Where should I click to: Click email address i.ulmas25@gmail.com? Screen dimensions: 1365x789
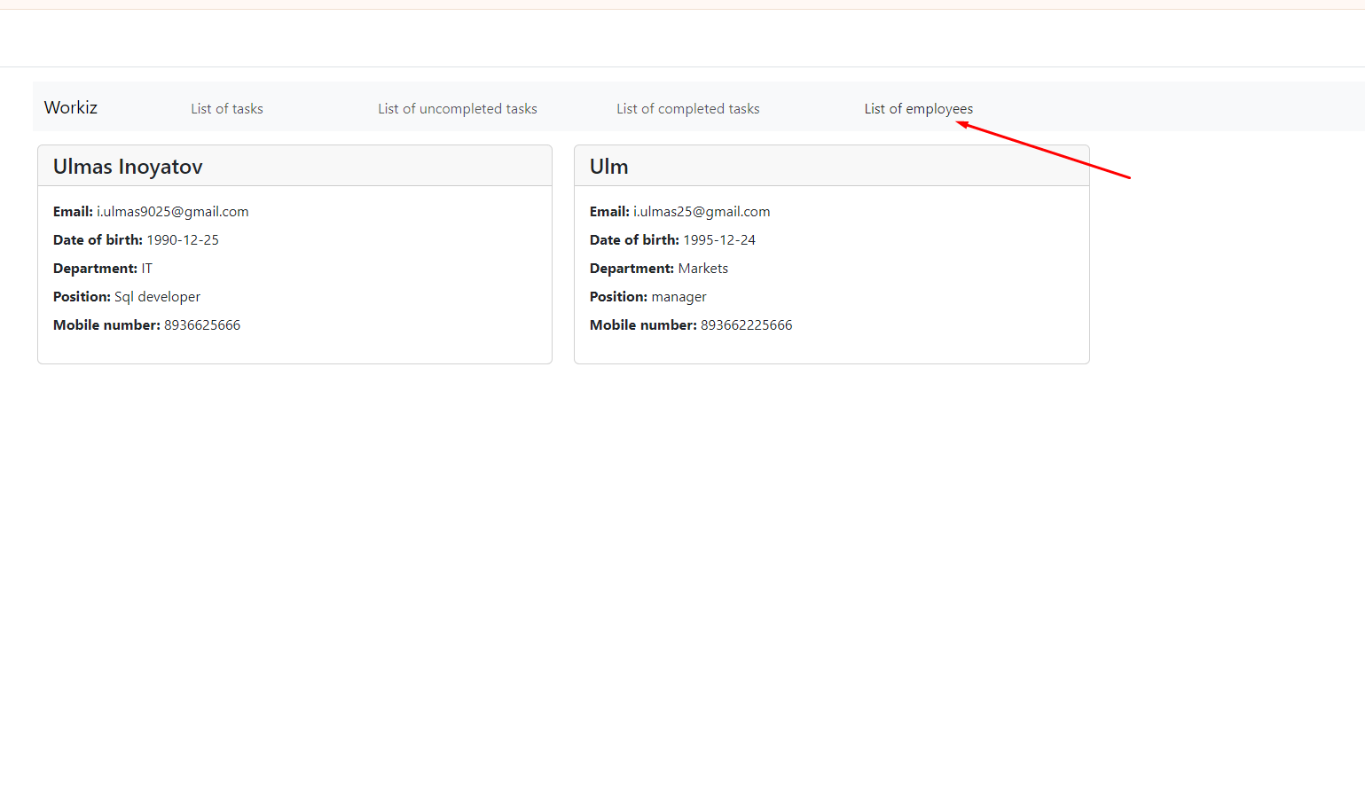[702, 212]
